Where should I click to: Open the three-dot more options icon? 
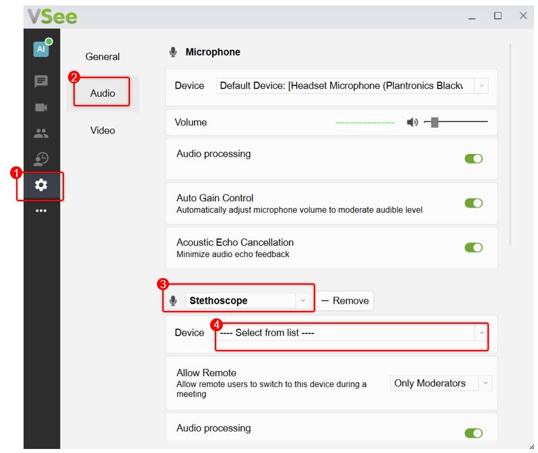click(x=41, y=211)
